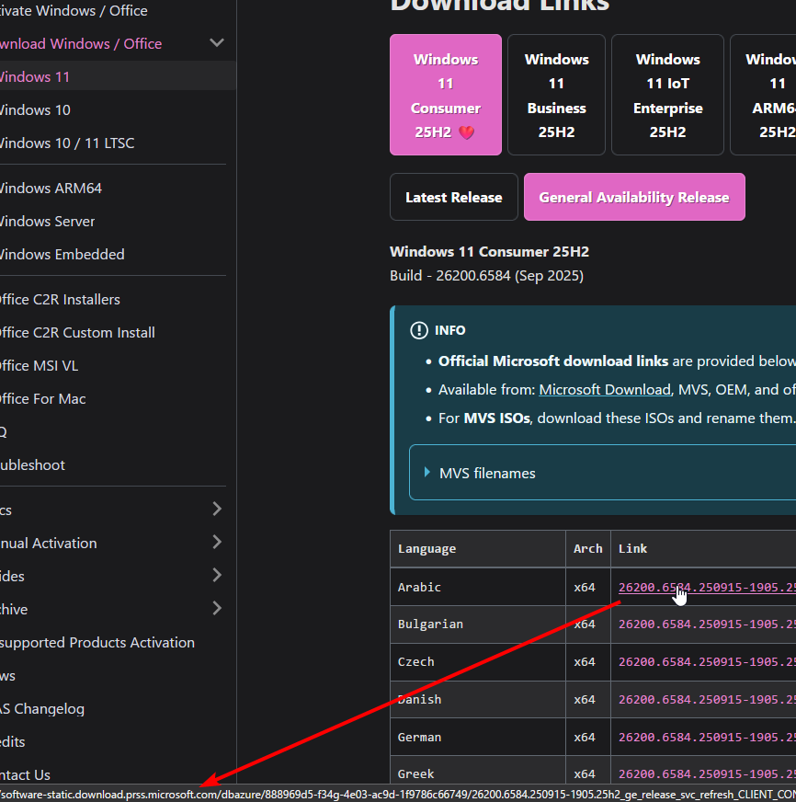The image size is (796, 802).
Task: Open Activate Windows / Office sidebar item
Action: [74, 11]
